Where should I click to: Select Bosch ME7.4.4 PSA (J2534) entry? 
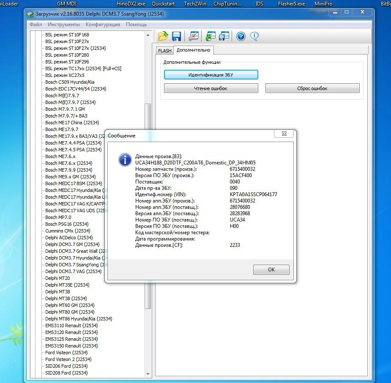click(74, 143)
